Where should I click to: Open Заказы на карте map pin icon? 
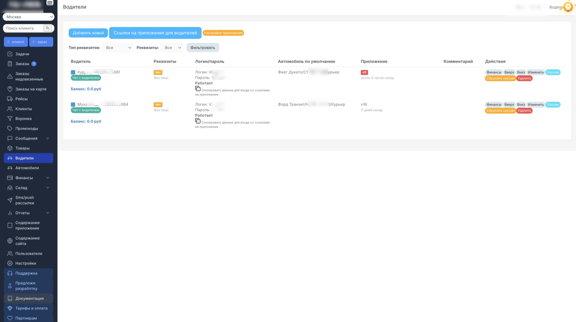coord(10,89)
